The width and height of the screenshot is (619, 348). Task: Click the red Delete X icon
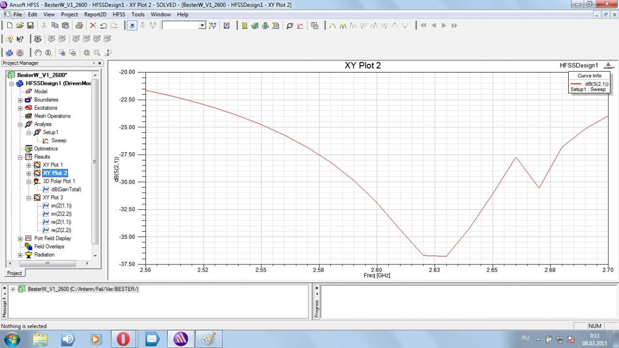(93, 26)
